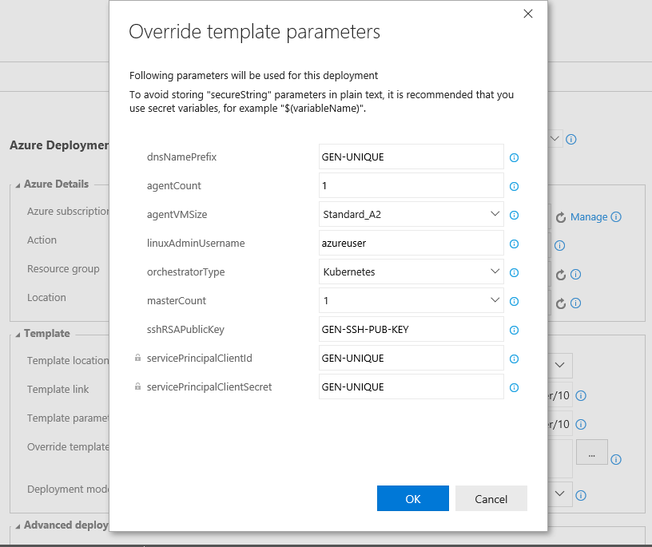This screenshot has width=652, height=547.
Task: Click info icon beside agentCount field
Action: click(514, 186)
